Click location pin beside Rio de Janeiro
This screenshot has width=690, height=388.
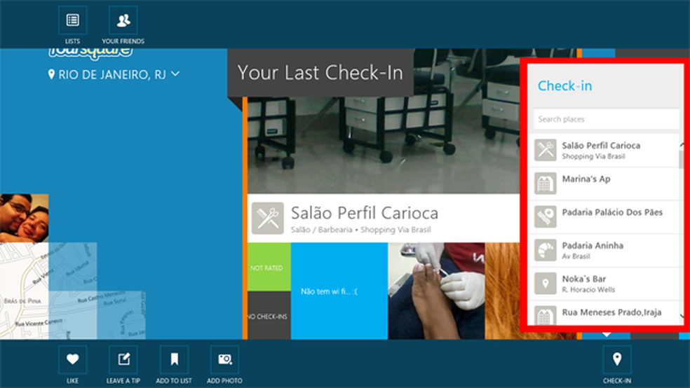(51, 74)
